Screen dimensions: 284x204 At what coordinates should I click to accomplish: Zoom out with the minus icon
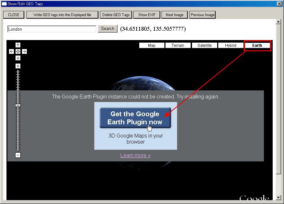[x=18, y=155]
